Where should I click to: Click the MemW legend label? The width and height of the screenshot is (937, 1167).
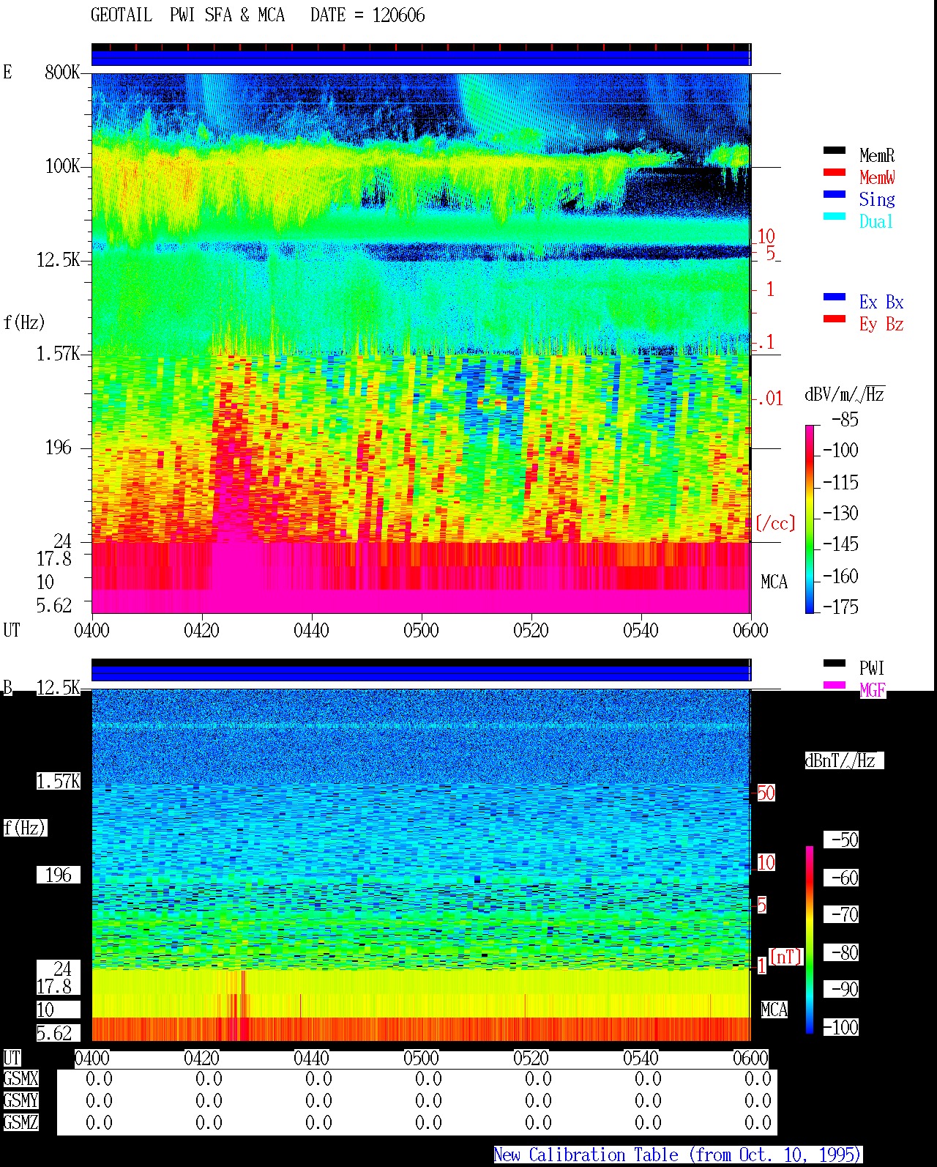pos(877,177)
